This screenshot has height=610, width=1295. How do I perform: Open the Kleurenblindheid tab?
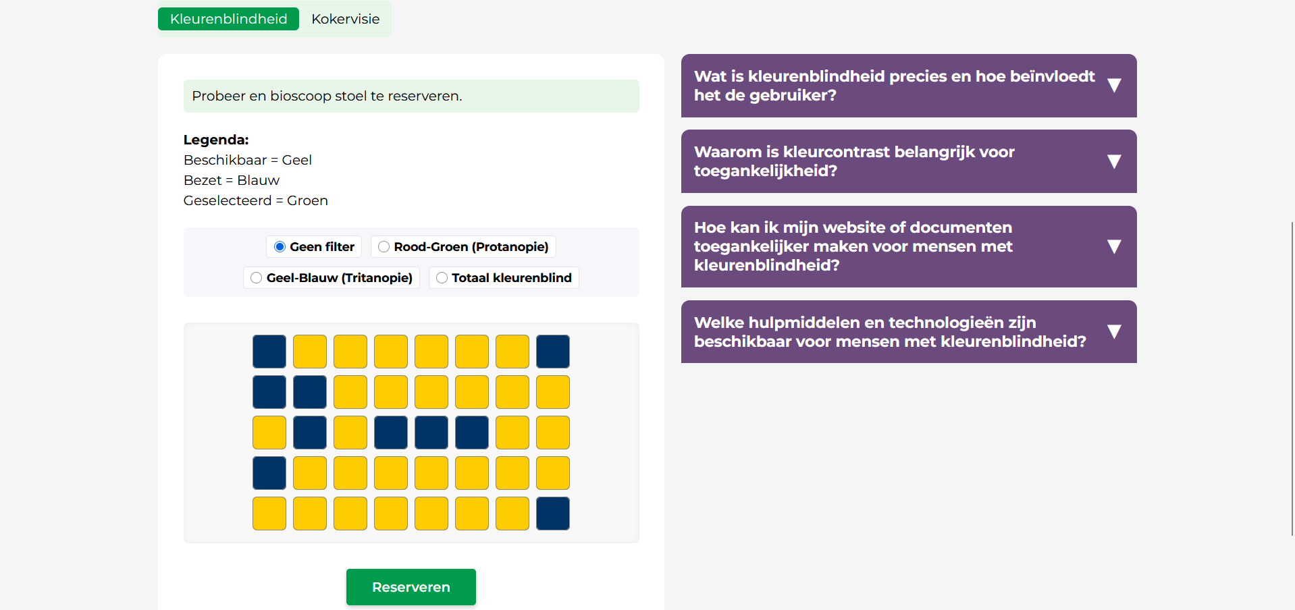tap(228, 19)
